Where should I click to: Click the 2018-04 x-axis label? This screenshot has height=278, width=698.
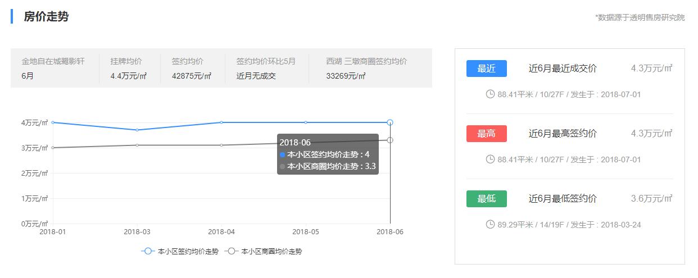(221, 231)
